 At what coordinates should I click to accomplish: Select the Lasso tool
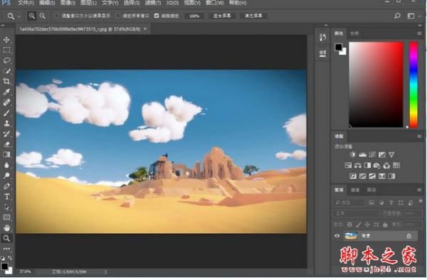(x=6, y=60)
